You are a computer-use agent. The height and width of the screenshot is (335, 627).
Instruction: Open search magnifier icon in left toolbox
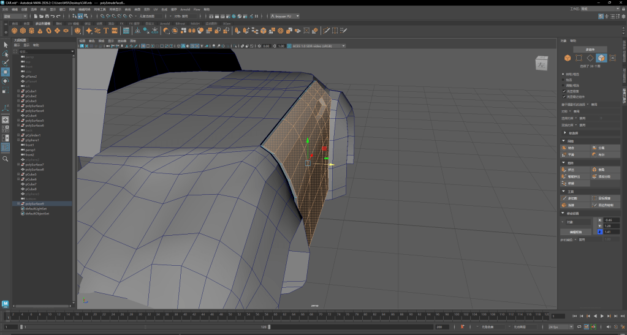click(5, 159)
